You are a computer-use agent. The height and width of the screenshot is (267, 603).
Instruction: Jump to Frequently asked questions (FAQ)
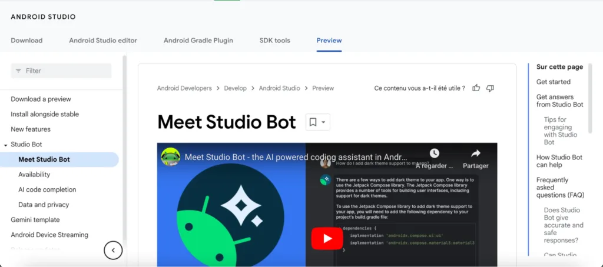(561, 188)
